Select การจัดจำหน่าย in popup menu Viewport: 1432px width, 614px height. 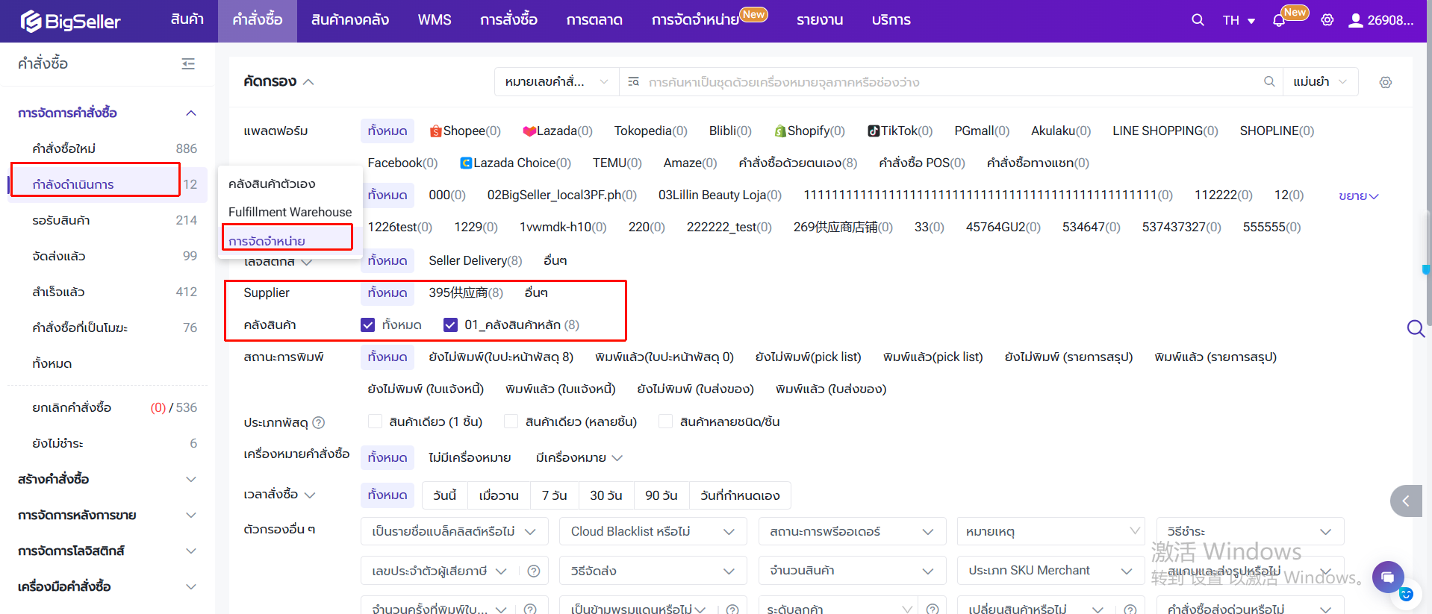(x=267, y=241)
